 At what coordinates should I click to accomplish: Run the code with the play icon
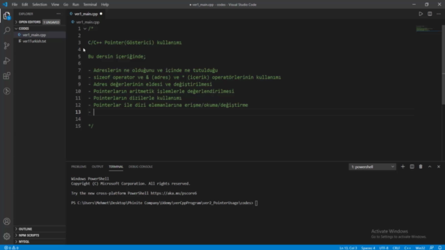point(421,14)
